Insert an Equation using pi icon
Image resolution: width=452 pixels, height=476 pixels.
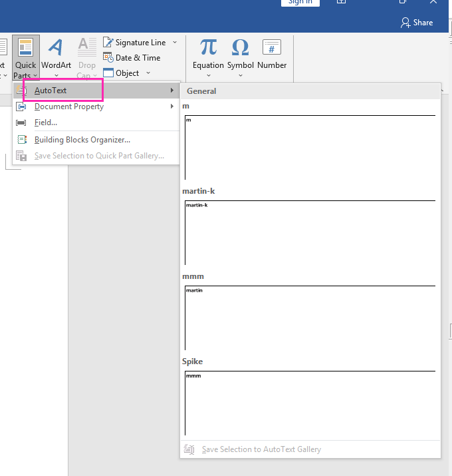[x=208, y=48]
